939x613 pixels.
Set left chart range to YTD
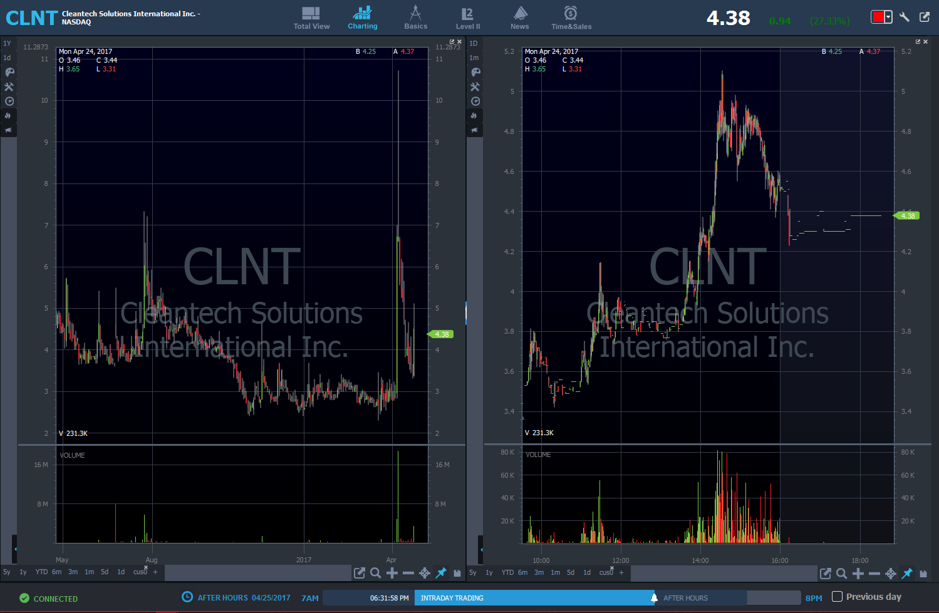41,572
